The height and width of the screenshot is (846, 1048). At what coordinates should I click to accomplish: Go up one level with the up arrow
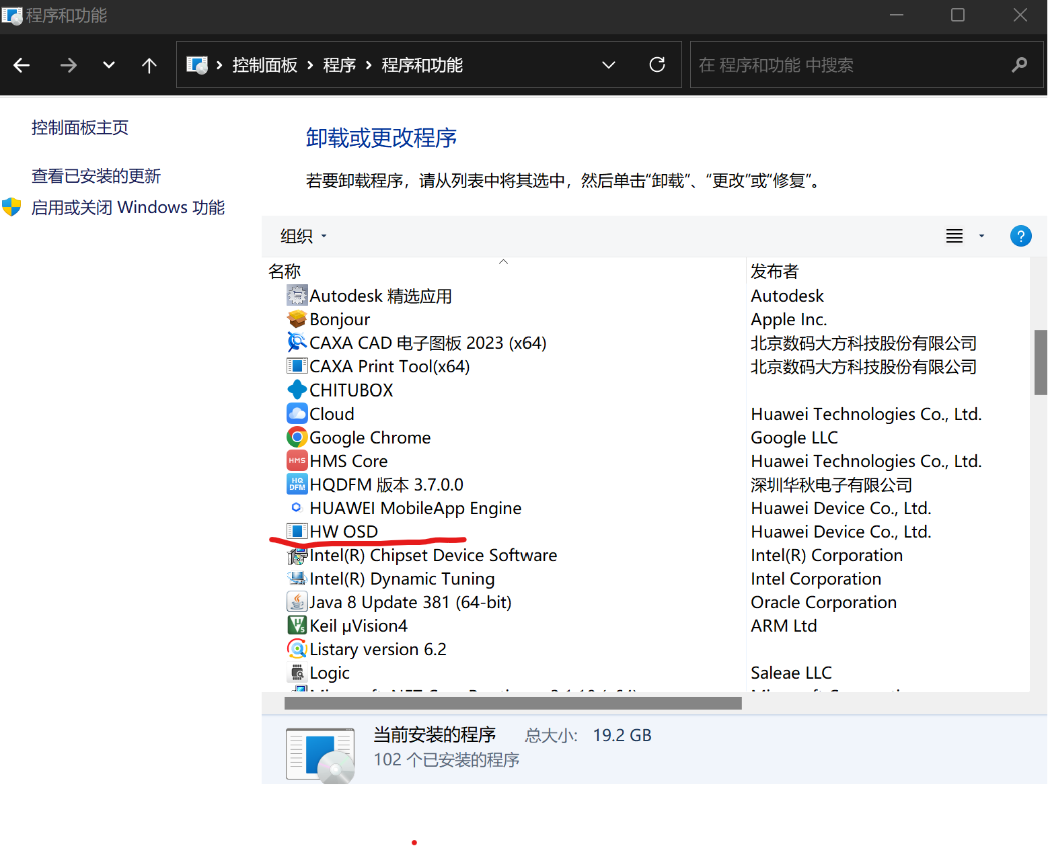(149, 65)
